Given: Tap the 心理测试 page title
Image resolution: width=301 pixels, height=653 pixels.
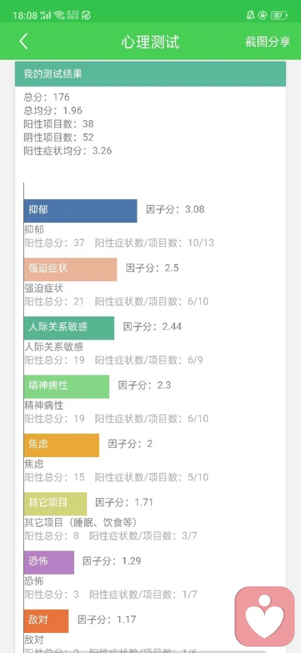Looking at the screenshot, I should 150,42.
